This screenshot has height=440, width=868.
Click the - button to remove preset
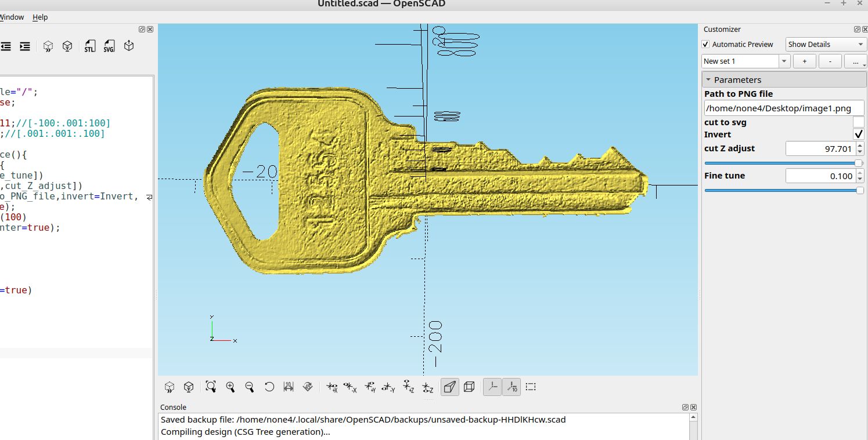coord(830,61)
